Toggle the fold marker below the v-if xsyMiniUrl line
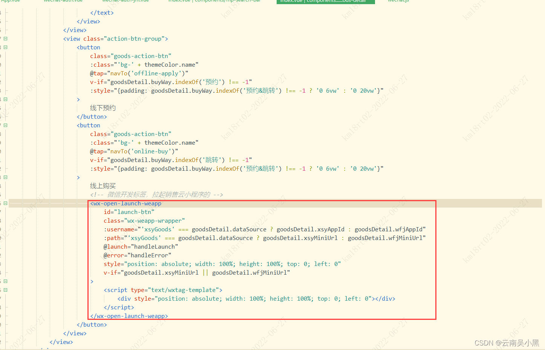 6,281
